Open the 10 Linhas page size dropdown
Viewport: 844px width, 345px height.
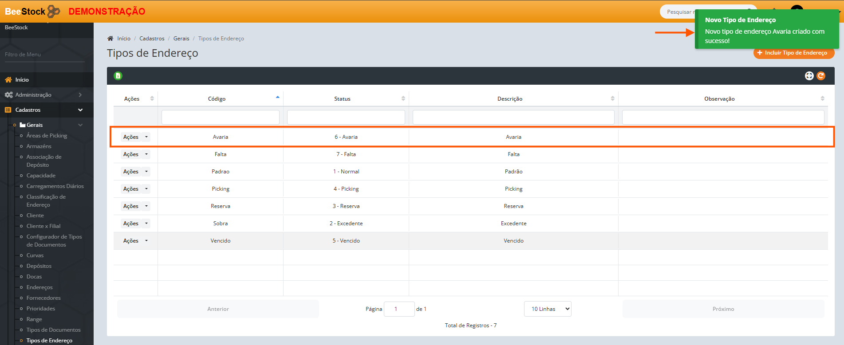pos(548,309)
